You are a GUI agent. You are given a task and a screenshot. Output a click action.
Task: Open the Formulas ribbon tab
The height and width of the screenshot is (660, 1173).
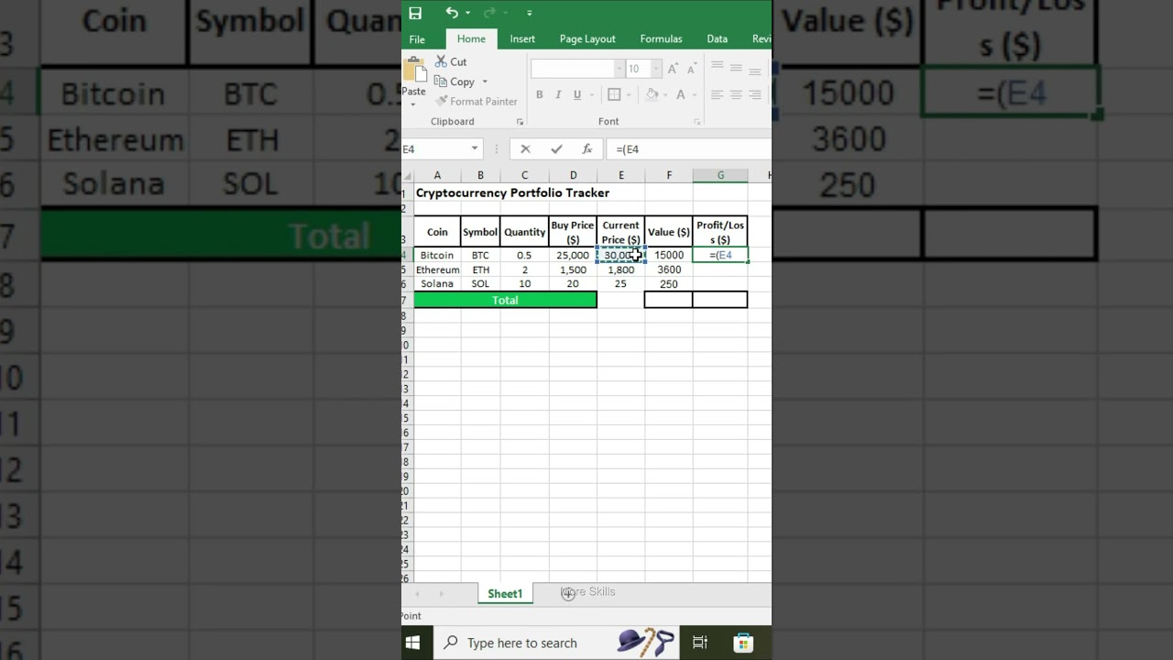click(661, 38)
